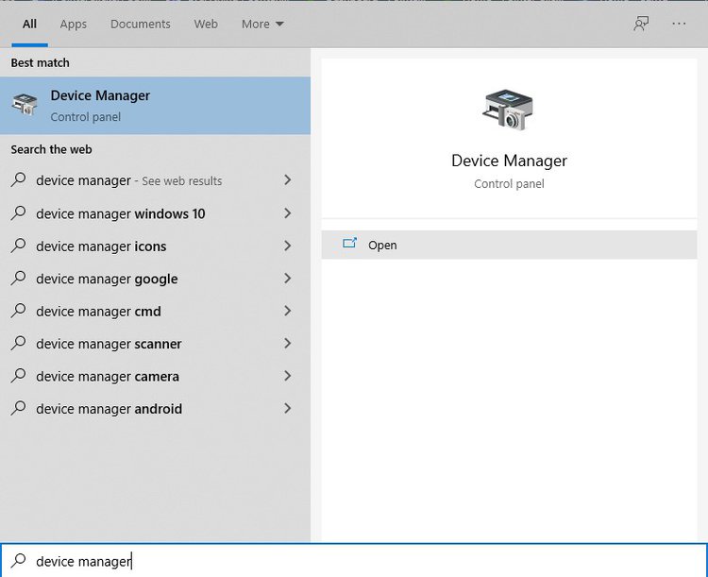Open the More filters dropdown
The height and width of the screenshot is (577, 708).
tap(262, 24)
